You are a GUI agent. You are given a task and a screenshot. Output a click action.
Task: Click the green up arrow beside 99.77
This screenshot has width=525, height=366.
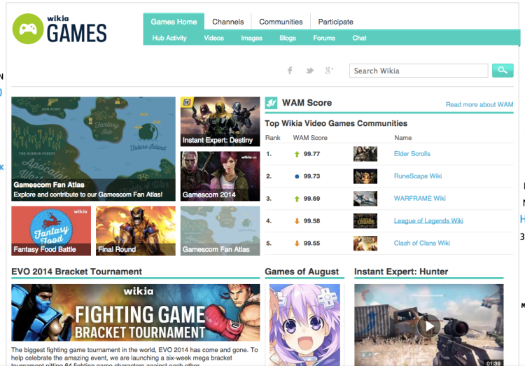click(x=297, y=155)
